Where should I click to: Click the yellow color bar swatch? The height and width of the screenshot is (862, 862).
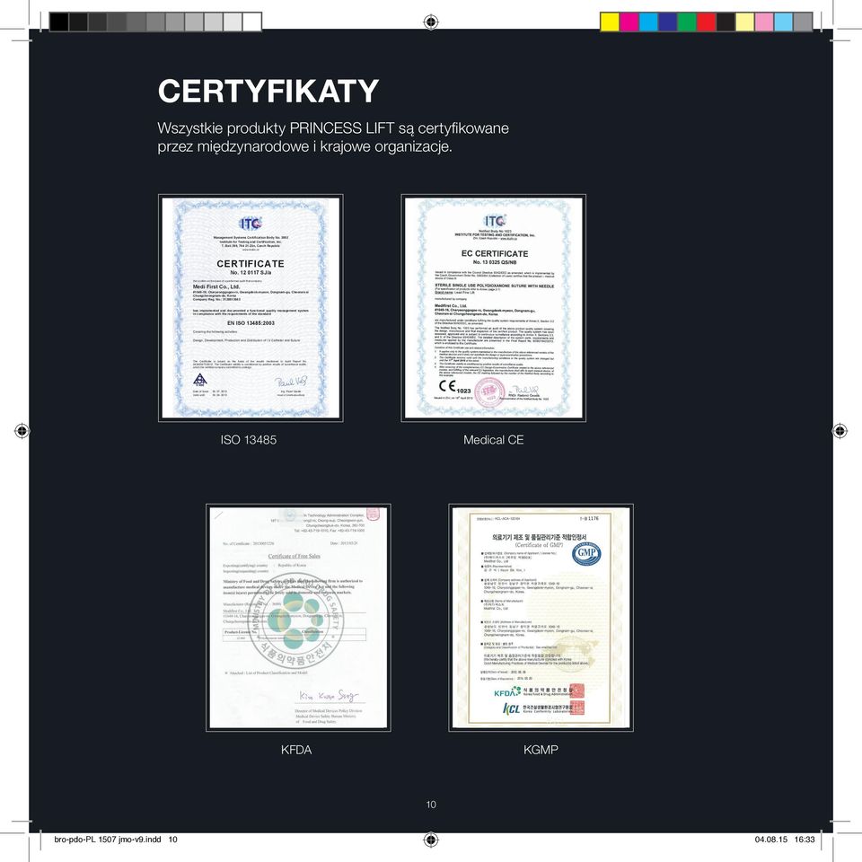click(x=610, y=22)
